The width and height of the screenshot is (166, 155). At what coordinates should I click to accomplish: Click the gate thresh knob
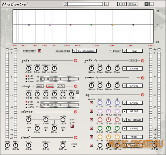click(x=29, y=68)
